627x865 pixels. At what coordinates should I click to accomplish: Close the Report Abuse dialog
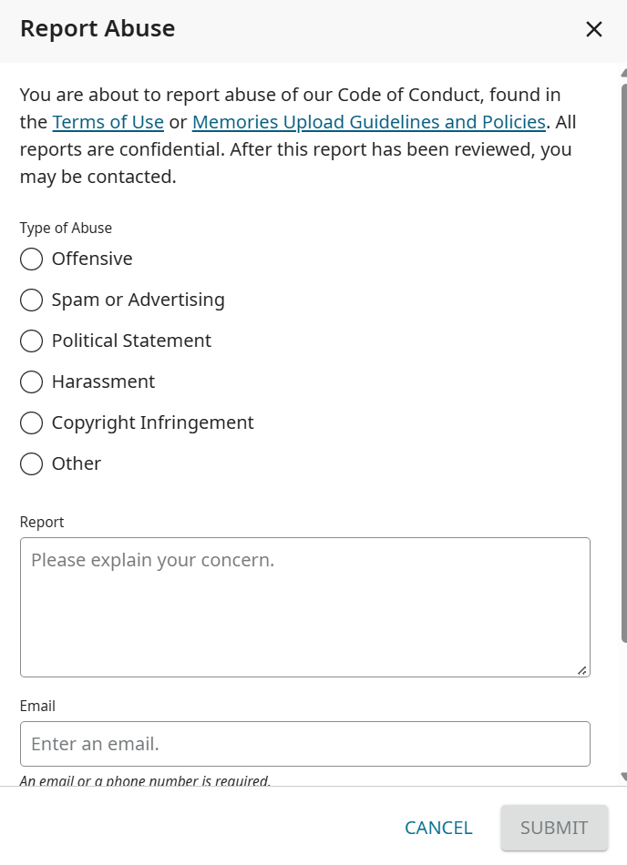(x=594, y=29)
